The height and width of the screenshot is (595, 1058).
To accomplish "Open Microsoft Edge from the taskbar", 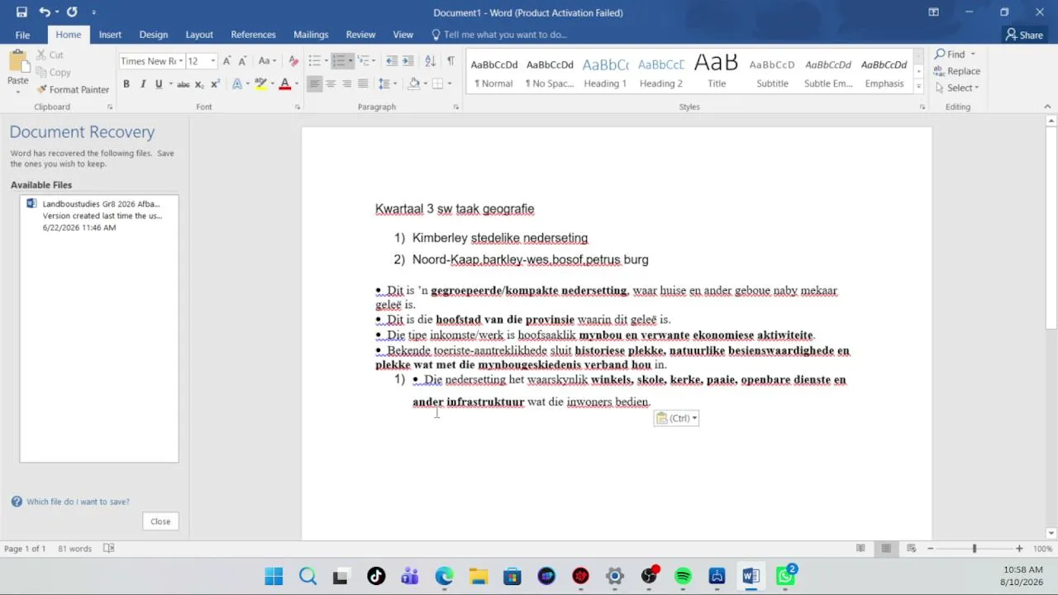I will coord(444,576).
